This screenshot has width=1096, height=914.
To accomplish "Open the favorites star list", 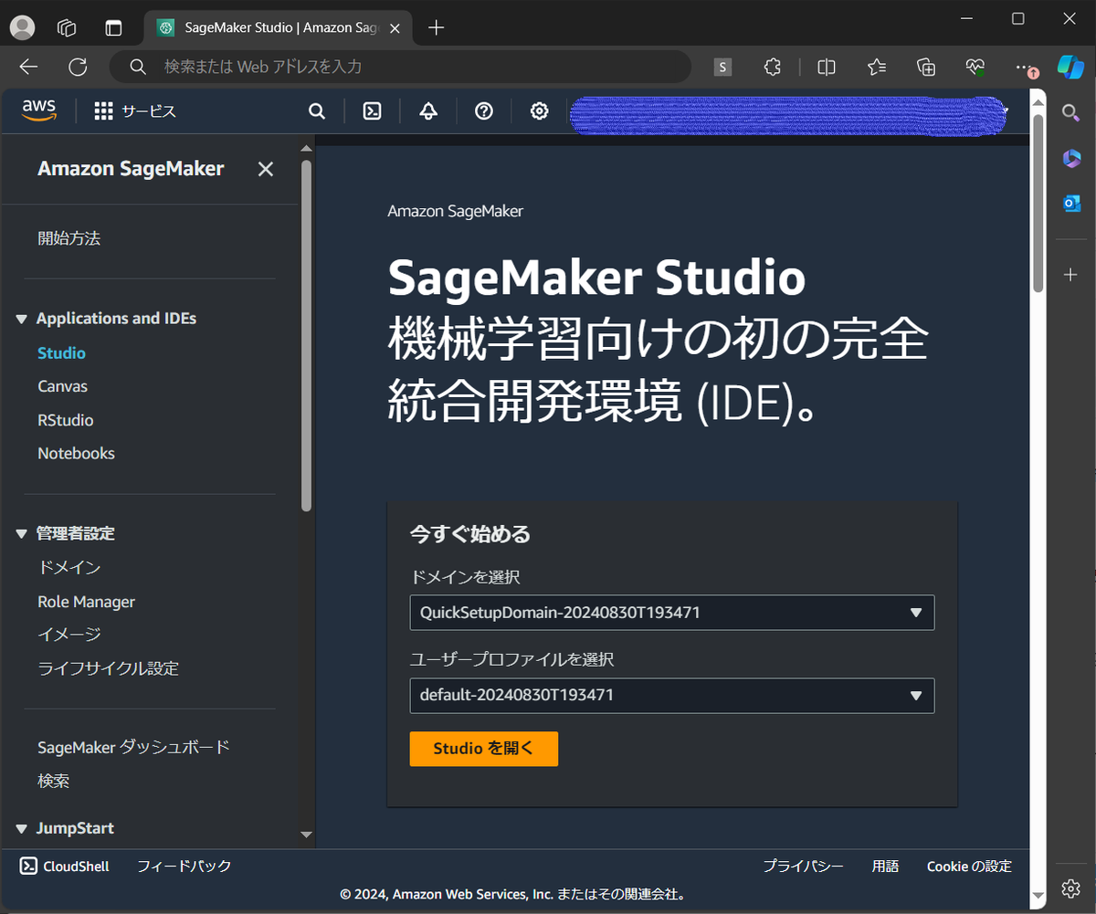I will [877, 67].
